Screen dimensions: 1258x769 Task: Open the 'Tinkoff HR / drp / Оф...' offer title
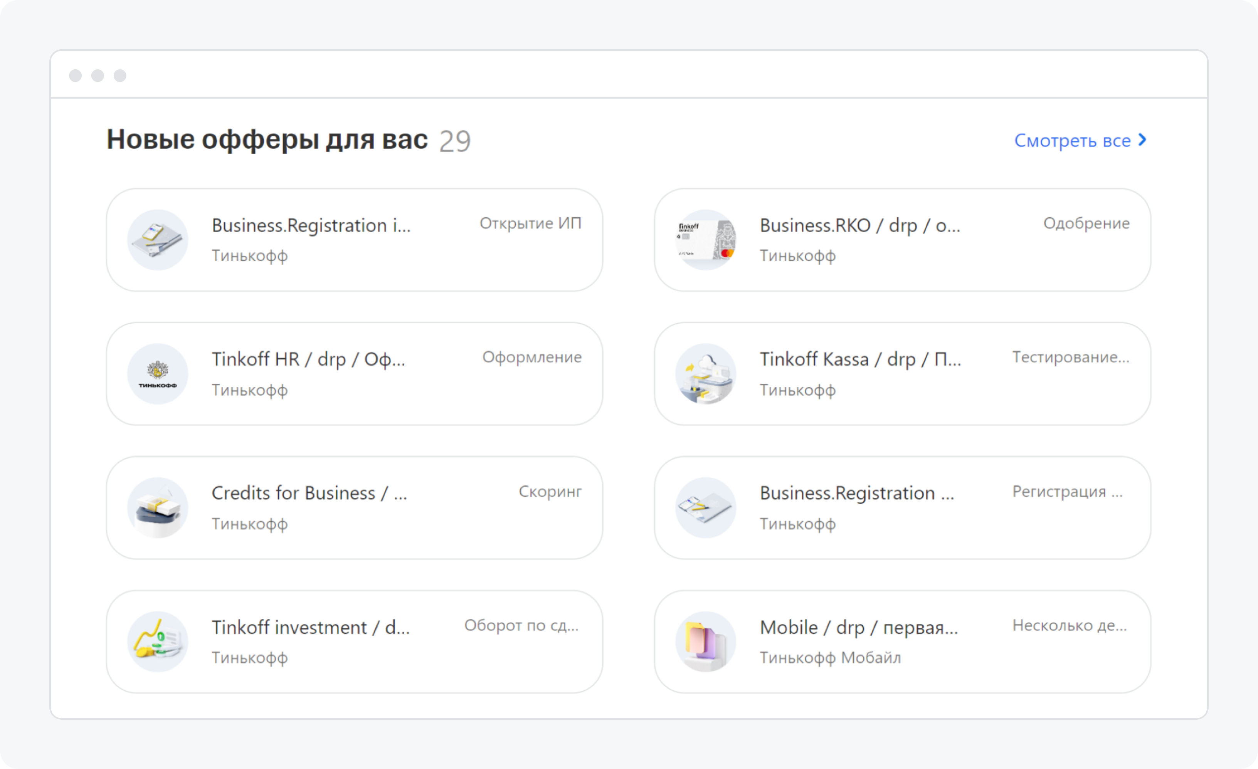tap(308, 359)
